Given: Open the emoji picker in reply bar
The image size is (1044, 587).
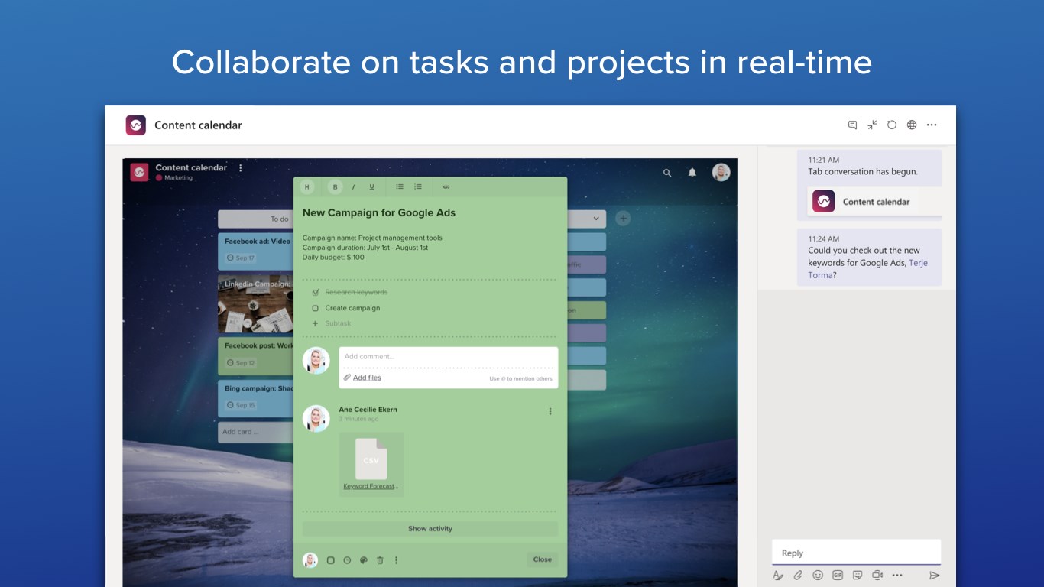Looking at the screenshot, I should point(818,575).
